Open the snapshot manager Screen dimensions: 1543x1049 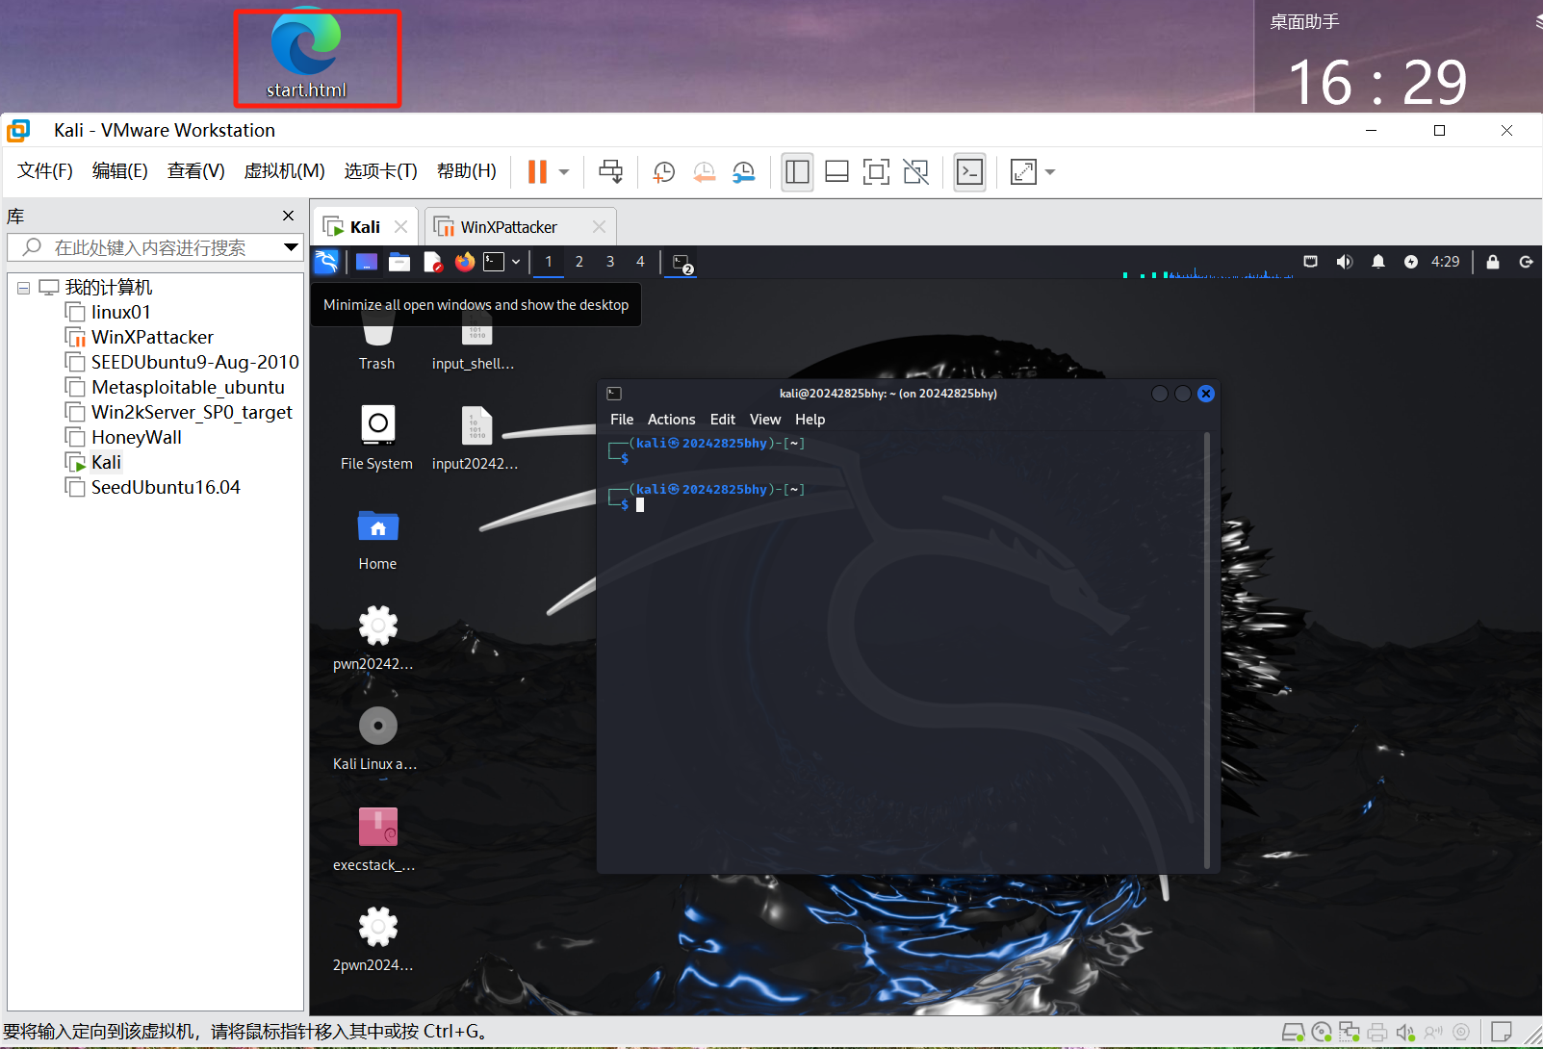pos(743,172)
